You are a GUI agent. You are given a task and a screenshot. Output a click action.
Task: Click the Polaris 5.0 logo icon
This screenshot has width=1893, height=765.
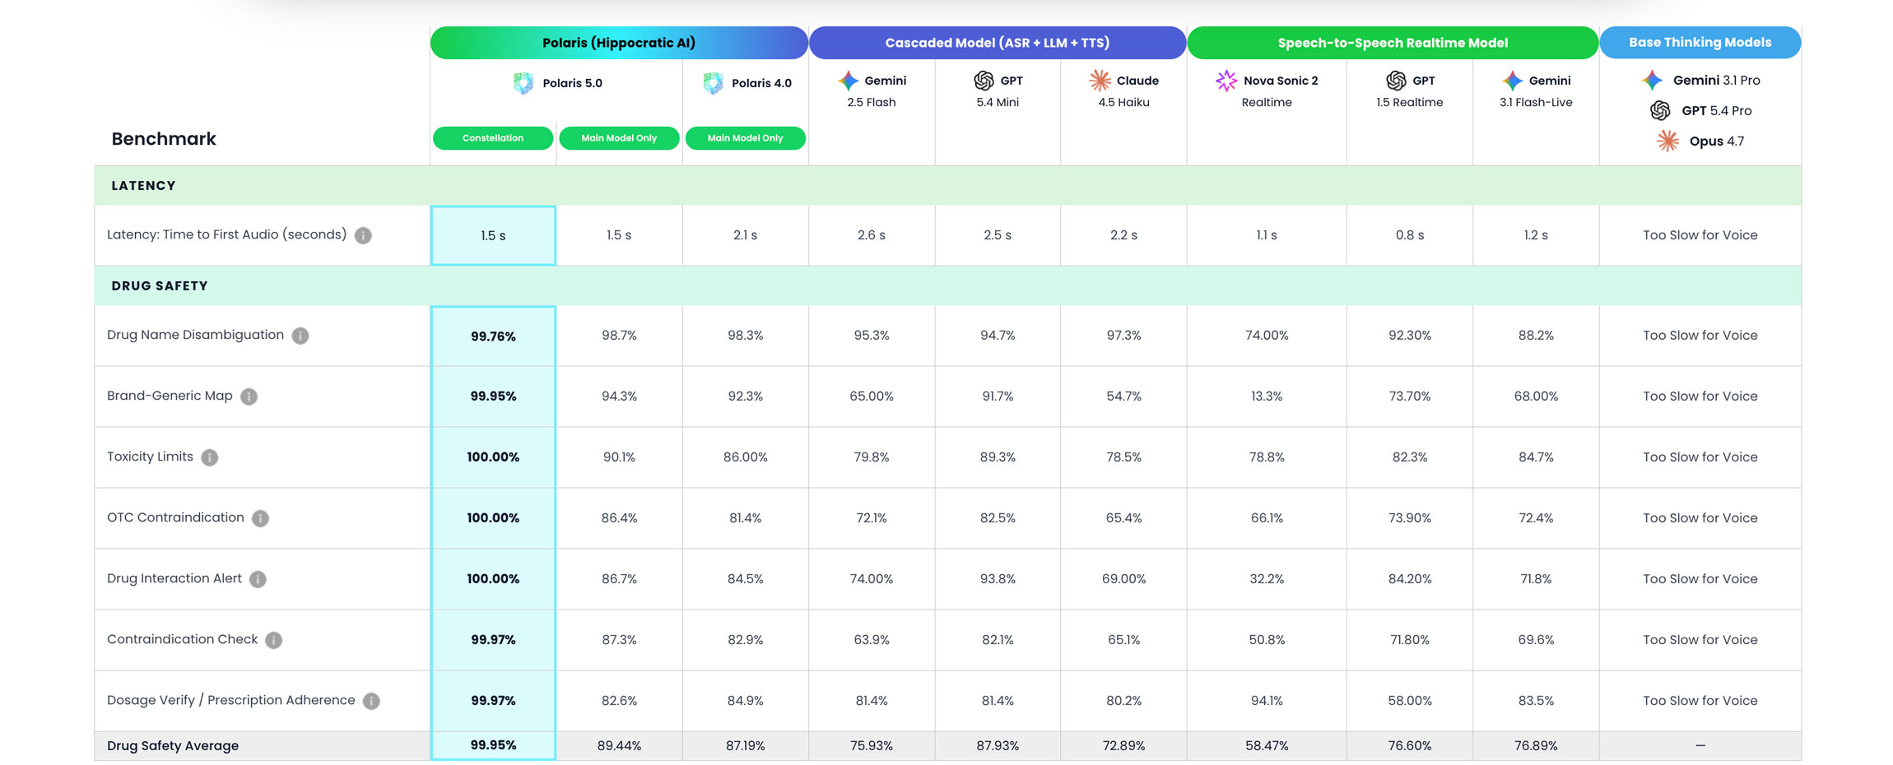[x=523, y=83]
